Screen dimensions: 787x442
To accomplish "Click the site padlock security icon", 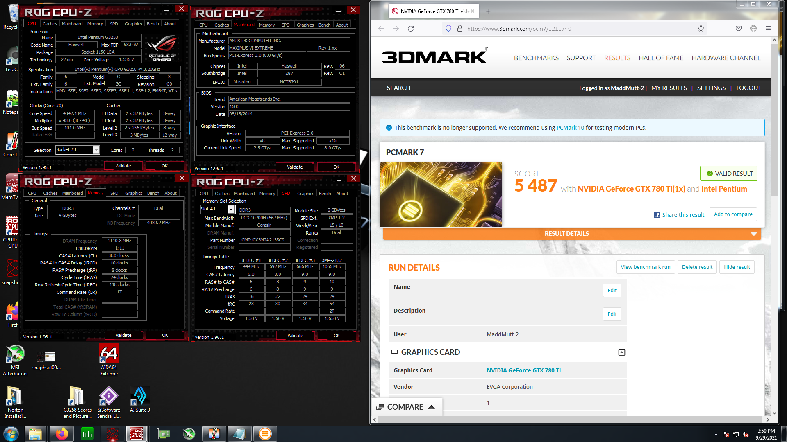I will pos(460,29).
